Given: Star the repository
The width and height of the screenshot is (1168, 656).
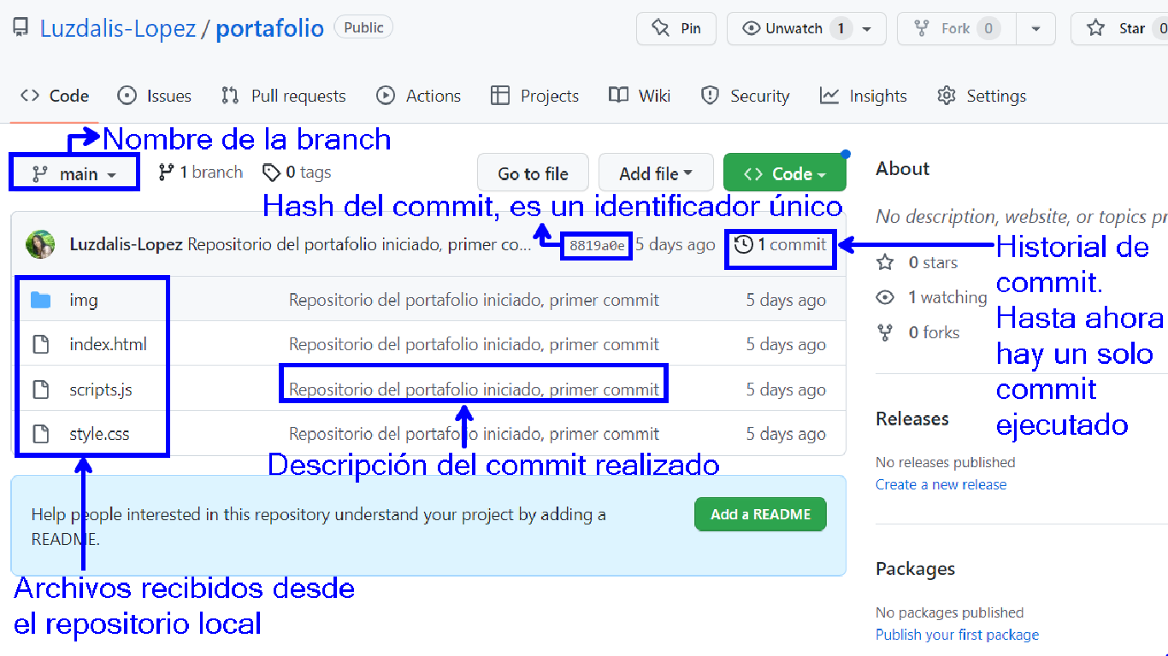Looking at the screenshot, I should (1120, 28).
